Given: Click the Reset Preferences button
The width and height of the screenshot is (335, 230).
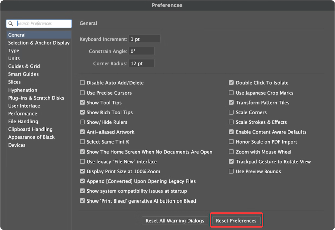Looking at the screenshot, I should [x=236, y=220].
